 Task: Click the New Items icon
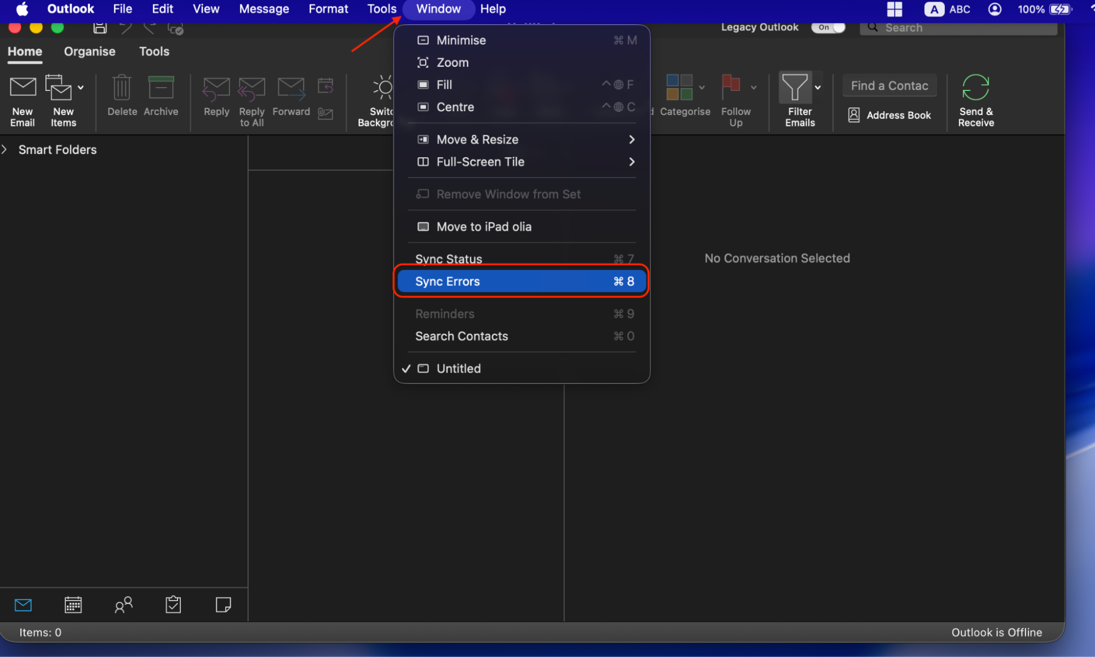pos(59,87)
